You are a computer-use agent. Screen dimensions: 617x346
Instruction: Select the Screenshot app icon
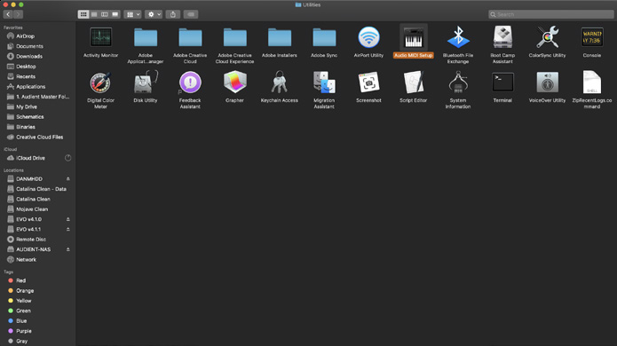tap(368, 83)
